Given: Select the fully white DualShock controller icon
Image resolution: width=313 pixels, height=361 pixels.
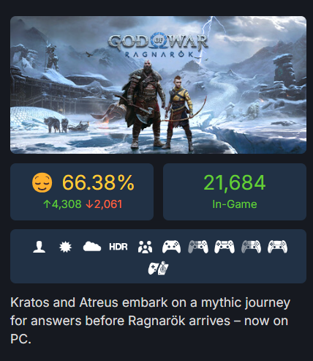Looking at the screenshot, I should (x=225, y=247).
